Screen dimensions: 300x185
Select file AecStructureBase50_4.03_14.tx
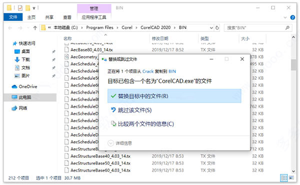tap(100, 163)
